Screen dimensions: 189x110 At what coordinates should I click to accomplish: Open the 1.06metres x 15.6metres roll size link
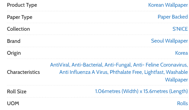(x=141, y=91)
